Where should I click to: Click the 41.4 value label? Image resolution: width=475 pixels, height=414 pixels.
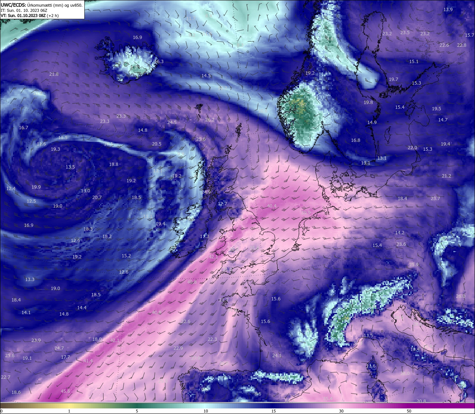tap(88, 361)
